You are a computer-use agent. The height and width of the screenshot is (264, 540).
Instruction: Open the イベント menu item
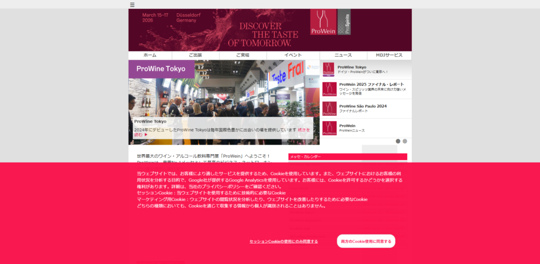pyautogui.click(x=293, y=55)
